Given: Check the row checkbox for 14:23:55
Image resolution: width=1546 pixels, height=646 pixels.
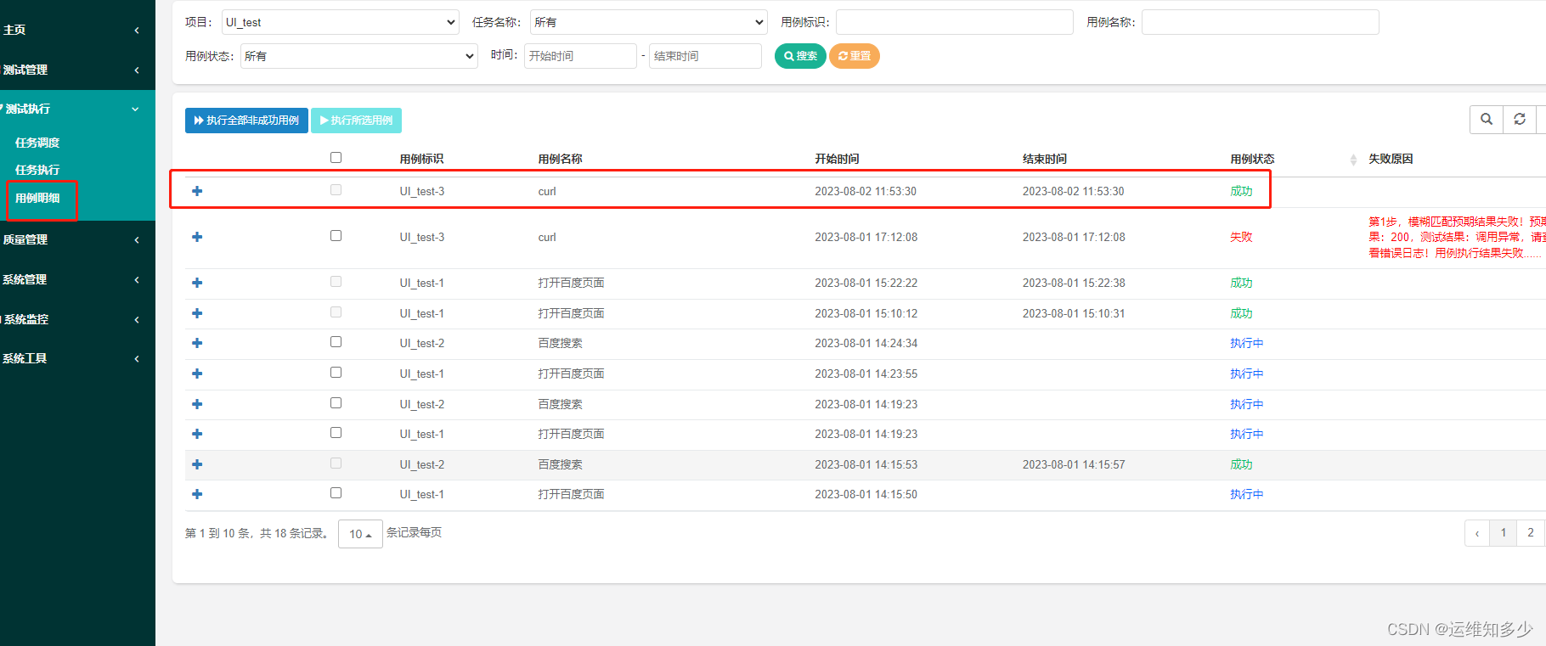Looking at the screenshot, I should 336,373.
